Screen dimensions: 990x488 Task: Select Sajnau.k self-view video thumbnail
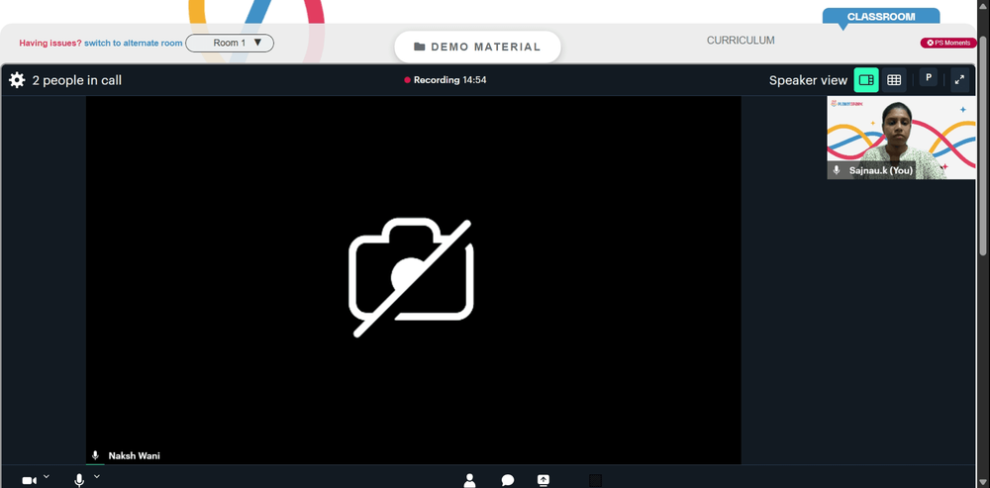click(901, 138)
